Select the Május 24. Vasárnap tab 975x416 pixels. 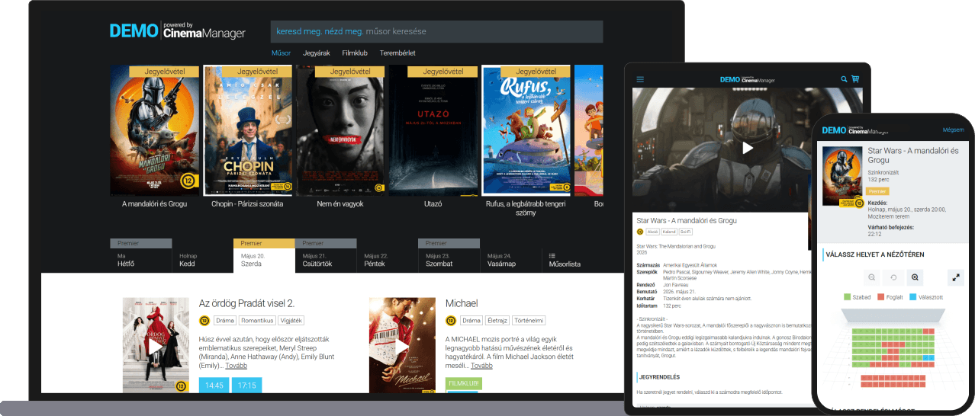(510, 260)
